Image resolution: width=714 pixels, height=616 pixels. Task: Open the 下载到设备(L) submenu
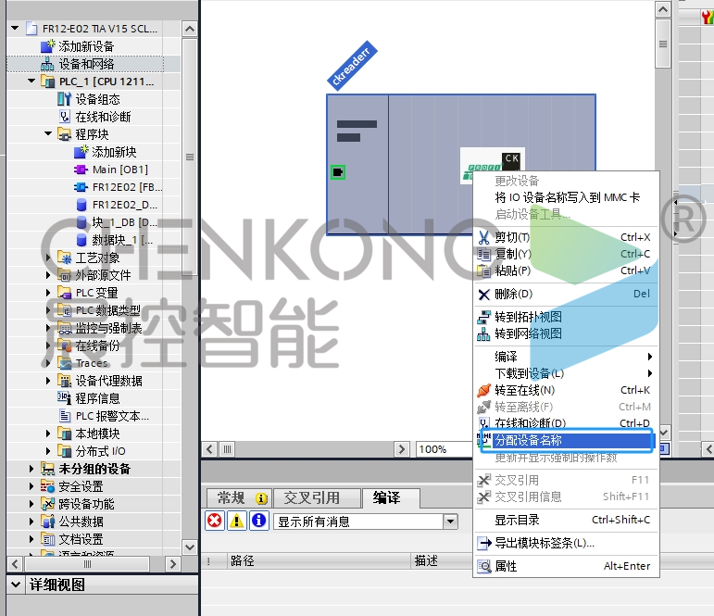[567, 373]
